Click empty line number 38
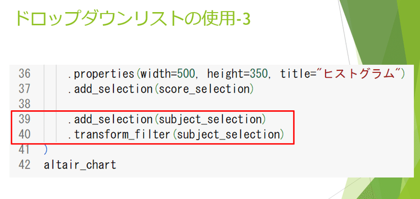420x199 pixels. click(24, 103)
